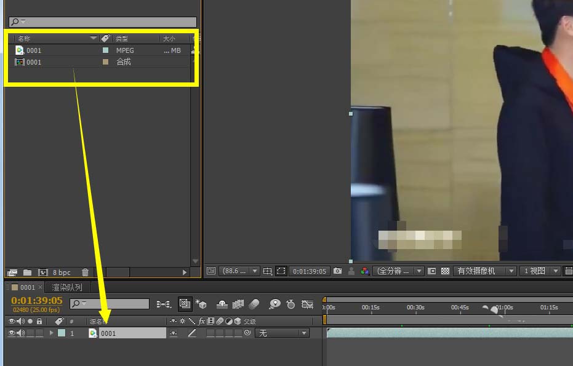Open layer 1 parent dropdown 无
The width and height of the screenshot is (573, 366).
(x=282, y=333)
